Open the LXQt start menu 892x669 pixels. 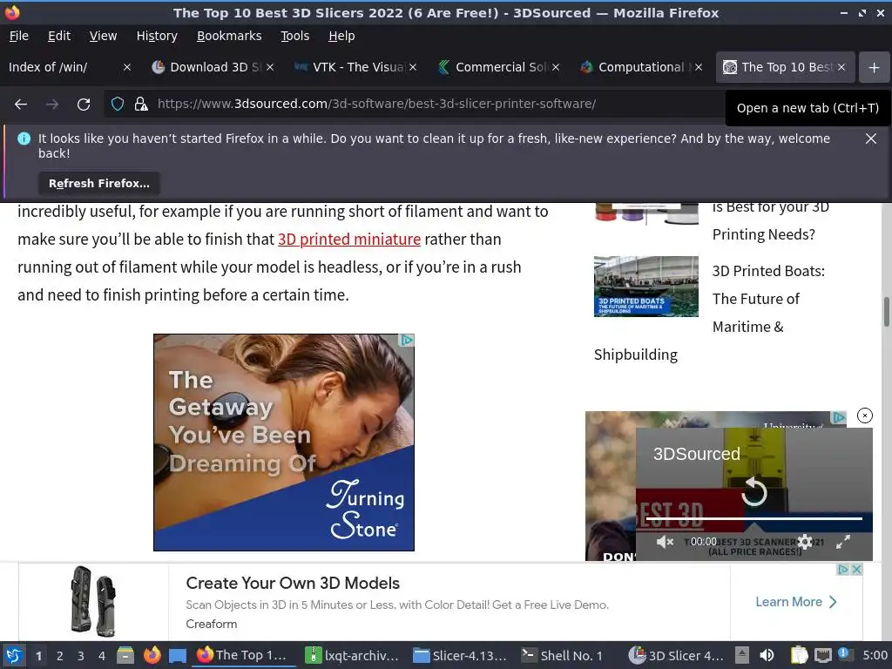[14, 655]
